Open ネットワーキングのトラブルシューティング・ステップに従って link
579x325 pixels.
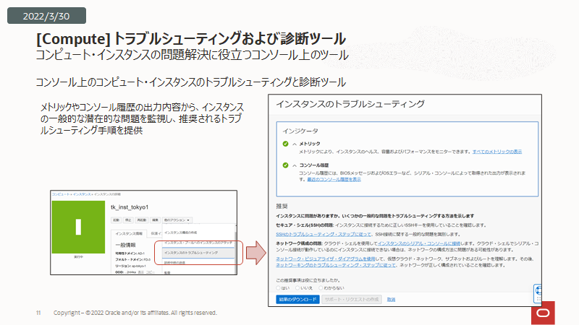[336, 265]
